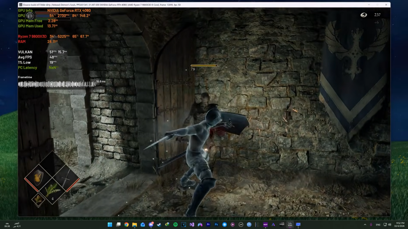Click the Frametime graph overlay
The image size is (408, 229).
[x=57, y=84]
